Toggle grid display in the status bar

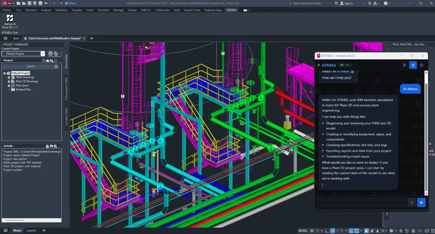point(312,231)
